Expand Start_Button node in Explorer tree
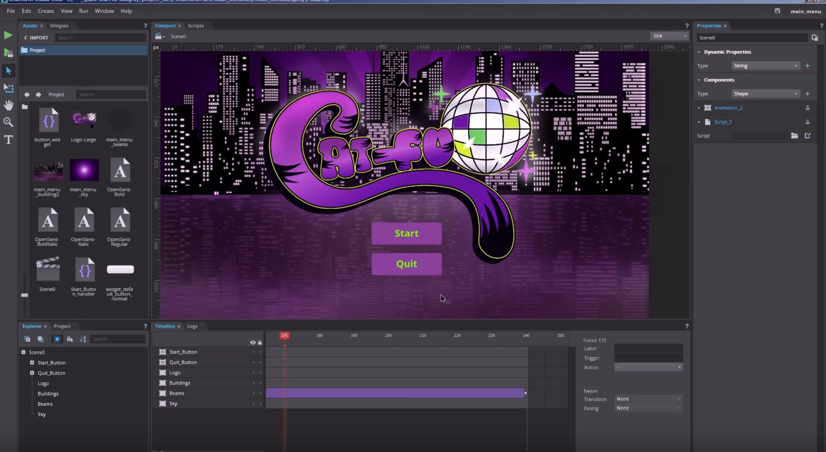 click(x=32, y=363)
